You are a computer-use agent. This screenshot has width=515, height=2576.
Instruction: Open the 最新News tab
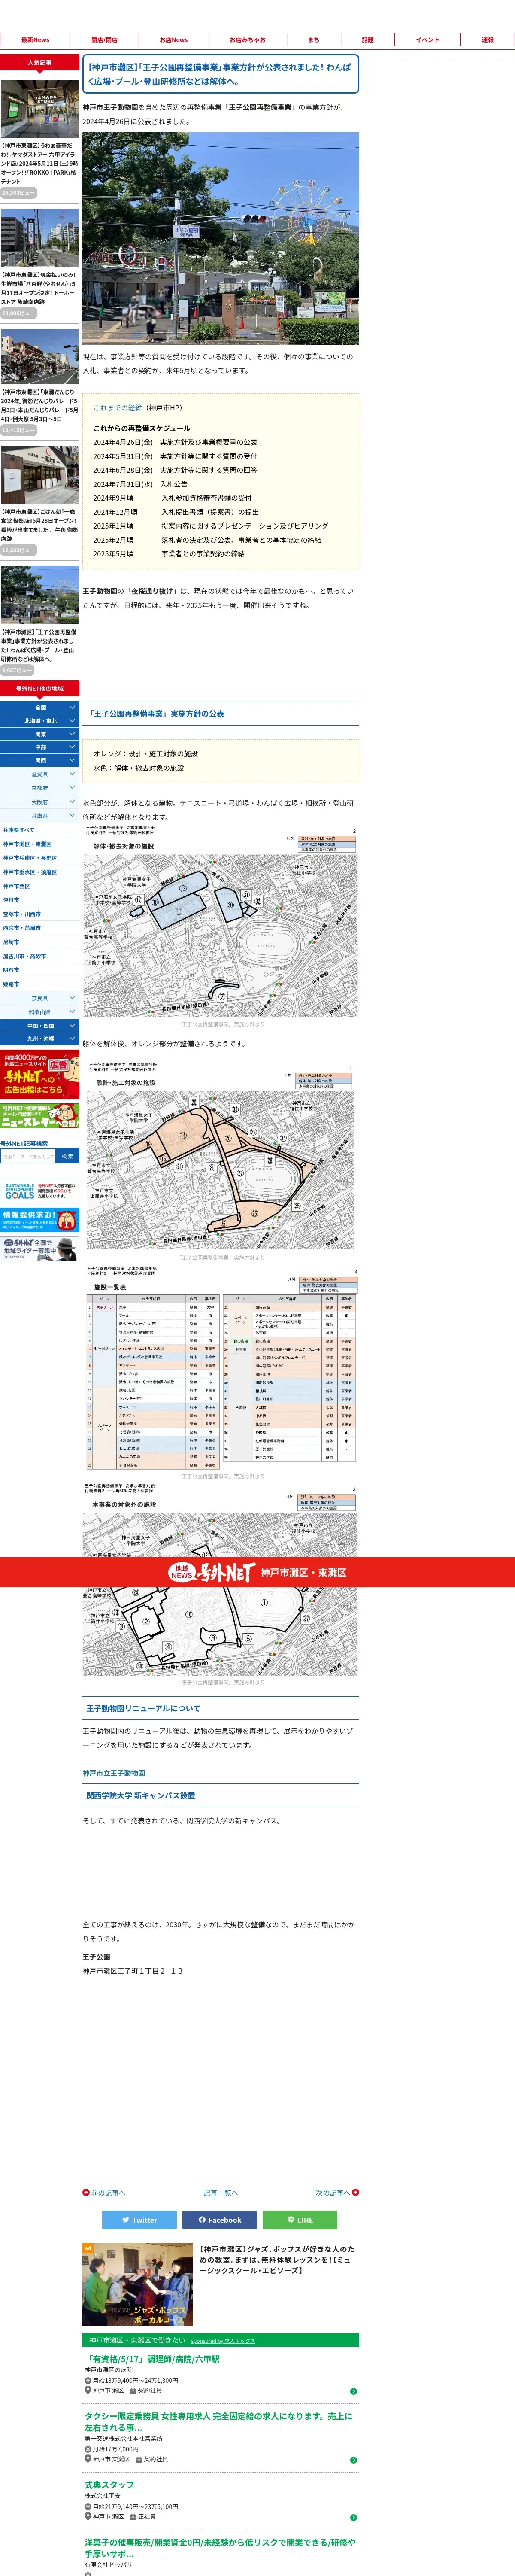35,40
